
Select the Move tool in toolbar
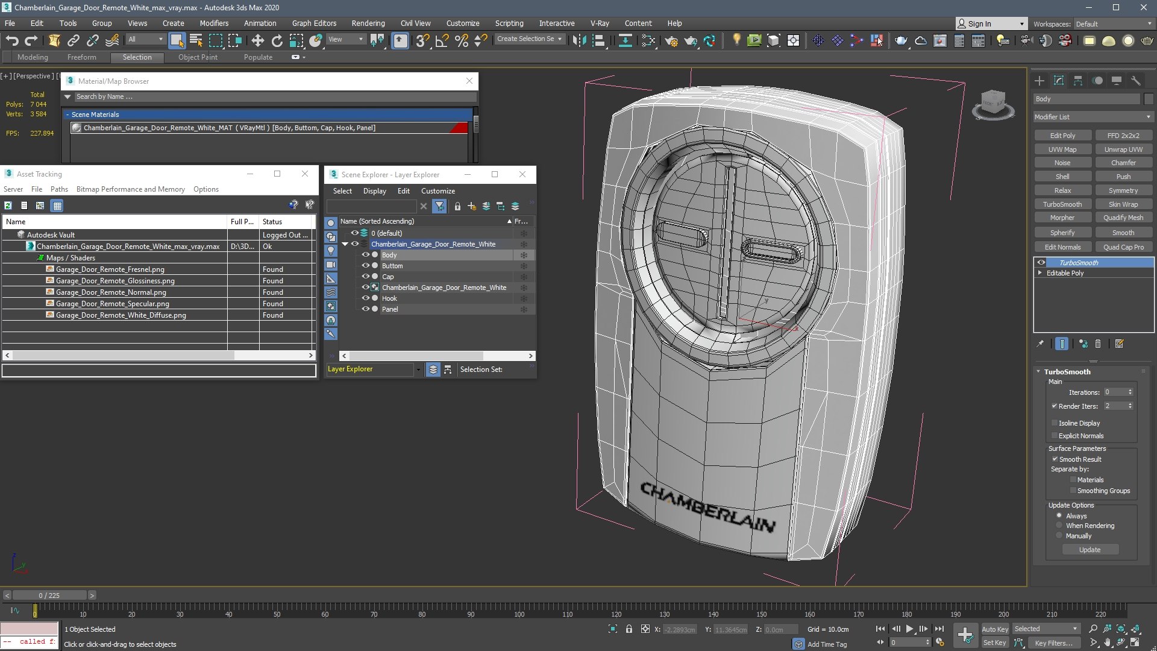[x=257, y=40]
